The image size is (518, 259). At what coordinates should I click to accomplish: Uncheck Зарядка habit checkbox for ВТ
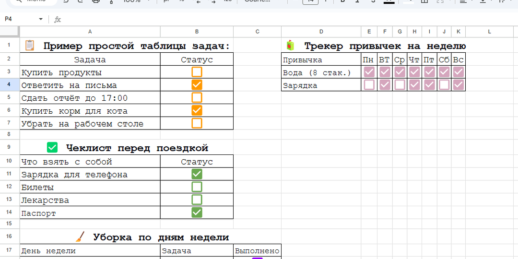click(x=385, y=85)
